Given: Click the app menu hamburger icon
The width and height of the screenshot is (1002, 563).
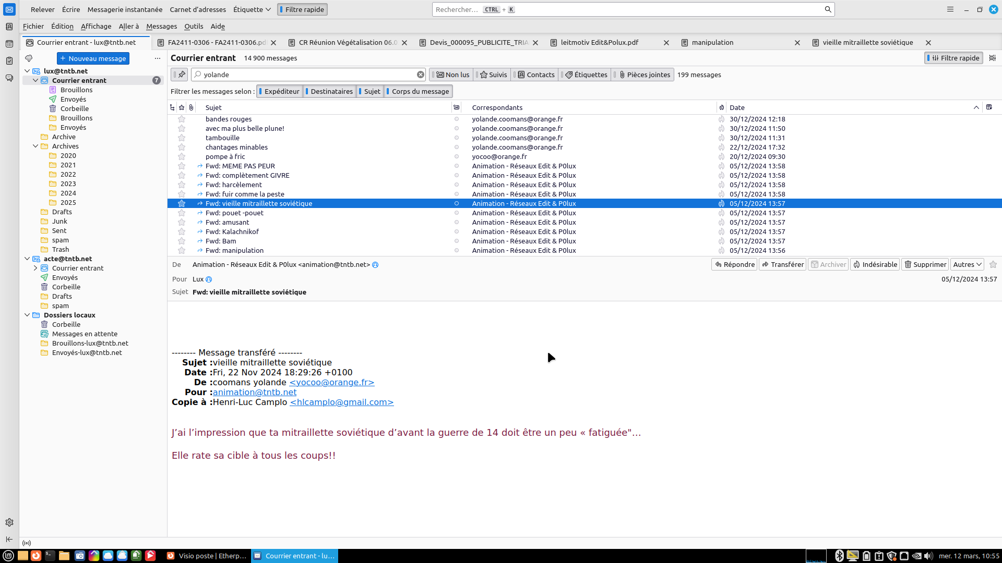Looking at the screenshot, I should [950, 9].
